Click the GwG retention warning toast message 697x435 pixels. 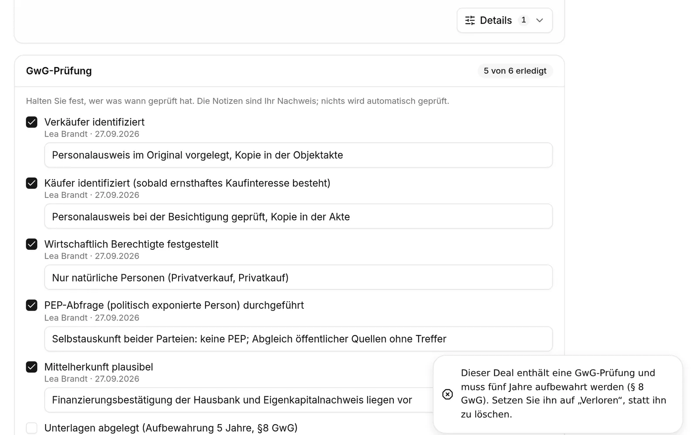tap(564, 394)
